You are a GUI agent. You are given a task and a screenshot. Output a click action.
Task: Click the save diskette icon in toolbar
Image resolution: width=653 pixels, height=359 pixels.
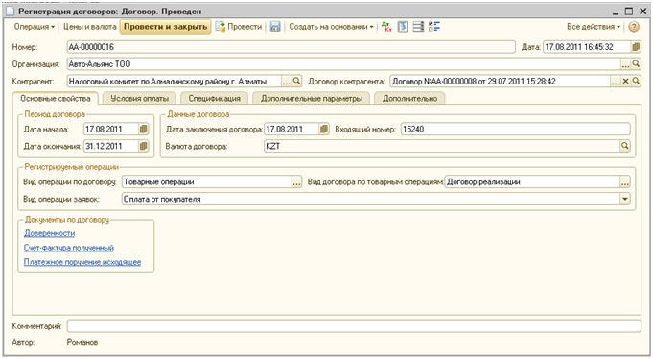click(x=275, y=27)
